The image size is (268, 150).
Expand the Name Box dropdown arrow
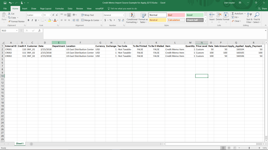pos(17,30)
